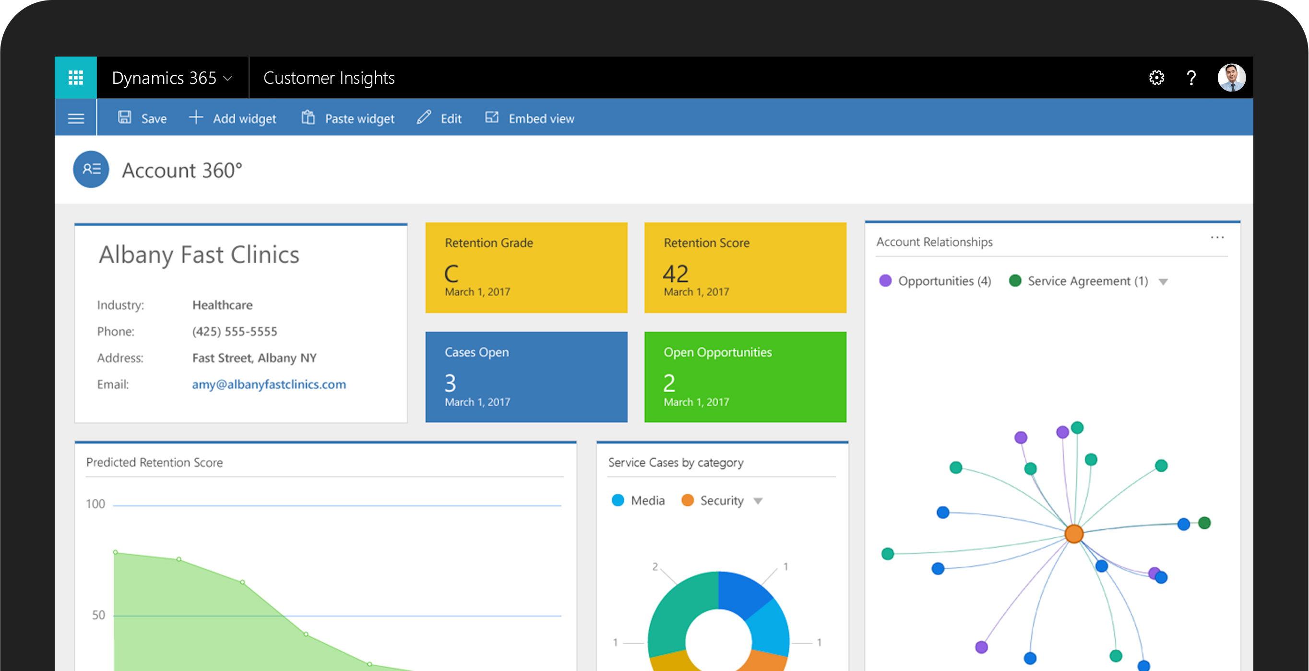Image resolution: width=1309 pixels, height=671 pixels.
Task: Click the Healthcare industry value
Action: [223, 305]
